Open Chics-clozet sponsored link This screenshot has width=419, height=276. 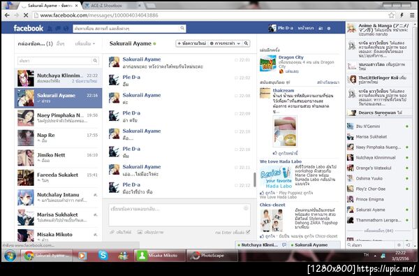tap(272, 205)
